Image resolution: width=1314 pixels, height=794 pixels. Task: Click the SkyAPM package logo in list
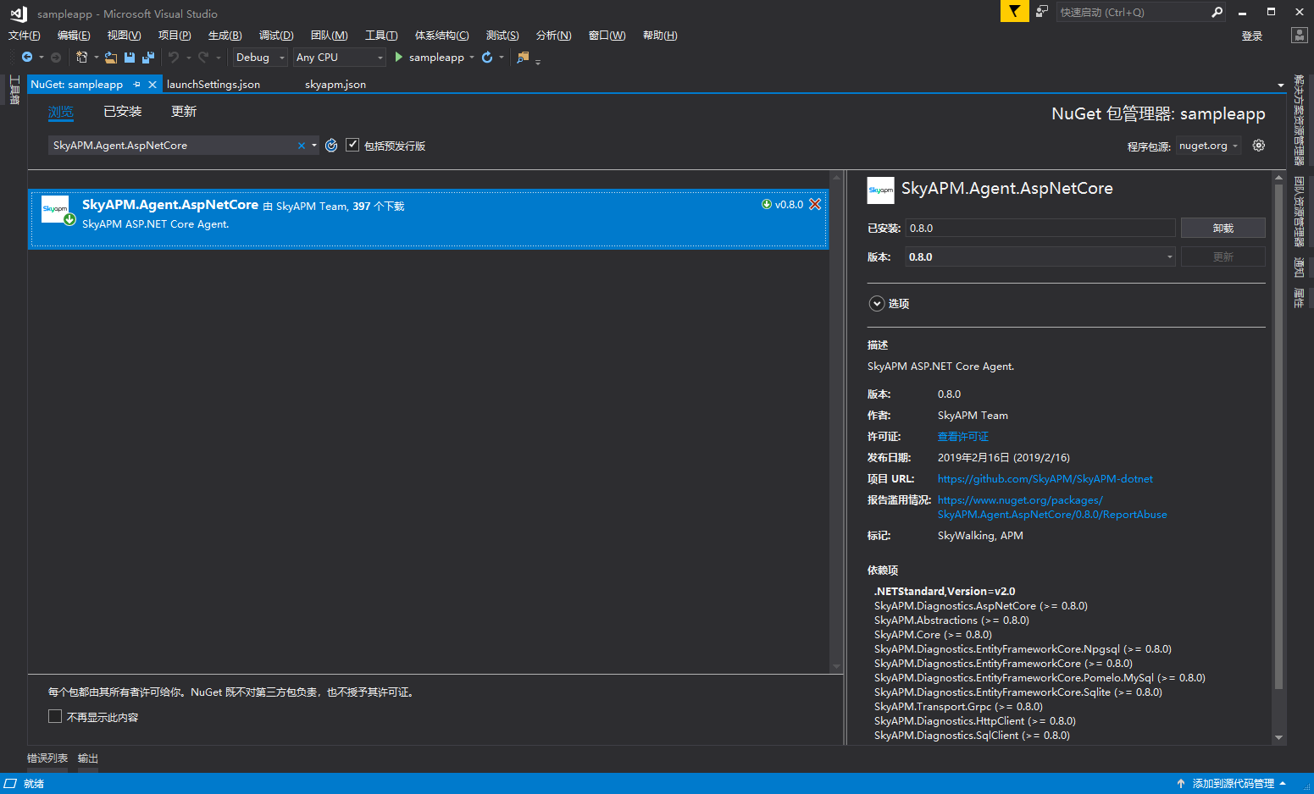coord(56,209)
